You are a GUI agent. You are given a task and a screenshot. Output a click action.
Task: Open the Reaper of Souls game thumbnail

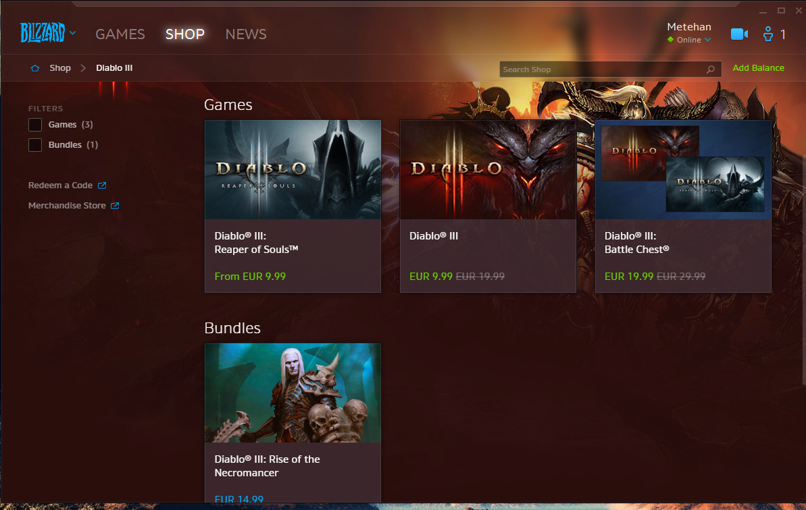[x=293, y=170]
